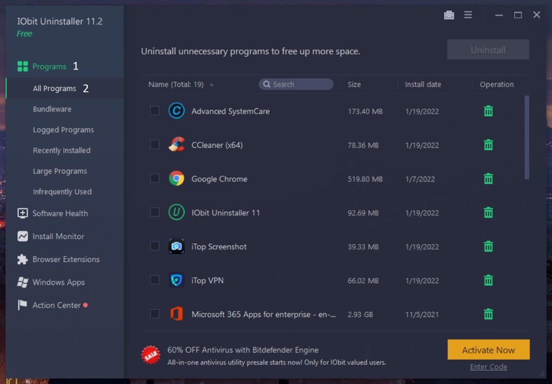Image resolution: width=552 pixels, height=384 pixels.
Task: Click the IObit Uninstaller 11 app icon
Action: tap(176, 212)
